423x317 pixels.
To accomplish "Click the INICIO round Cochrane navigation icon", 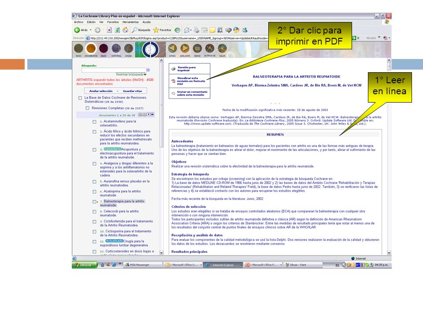I will [x=78, y=49].
